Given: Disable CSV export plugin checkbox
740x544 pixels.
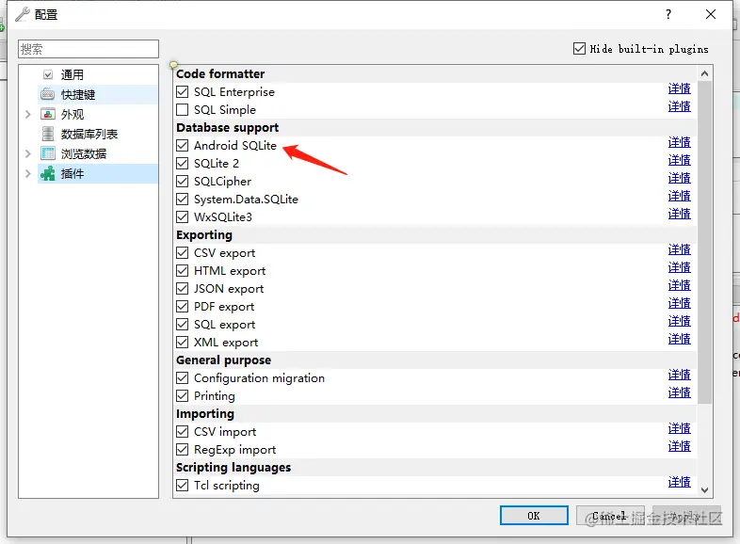Looking at the screenshot, I should [182, 253].
